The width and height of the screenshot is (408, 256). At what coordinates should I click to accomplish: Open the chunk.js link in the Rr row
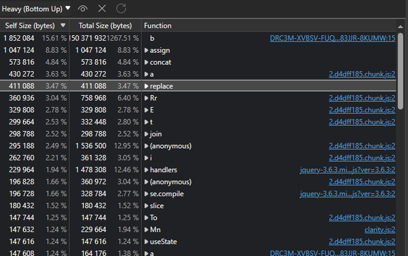362,98
